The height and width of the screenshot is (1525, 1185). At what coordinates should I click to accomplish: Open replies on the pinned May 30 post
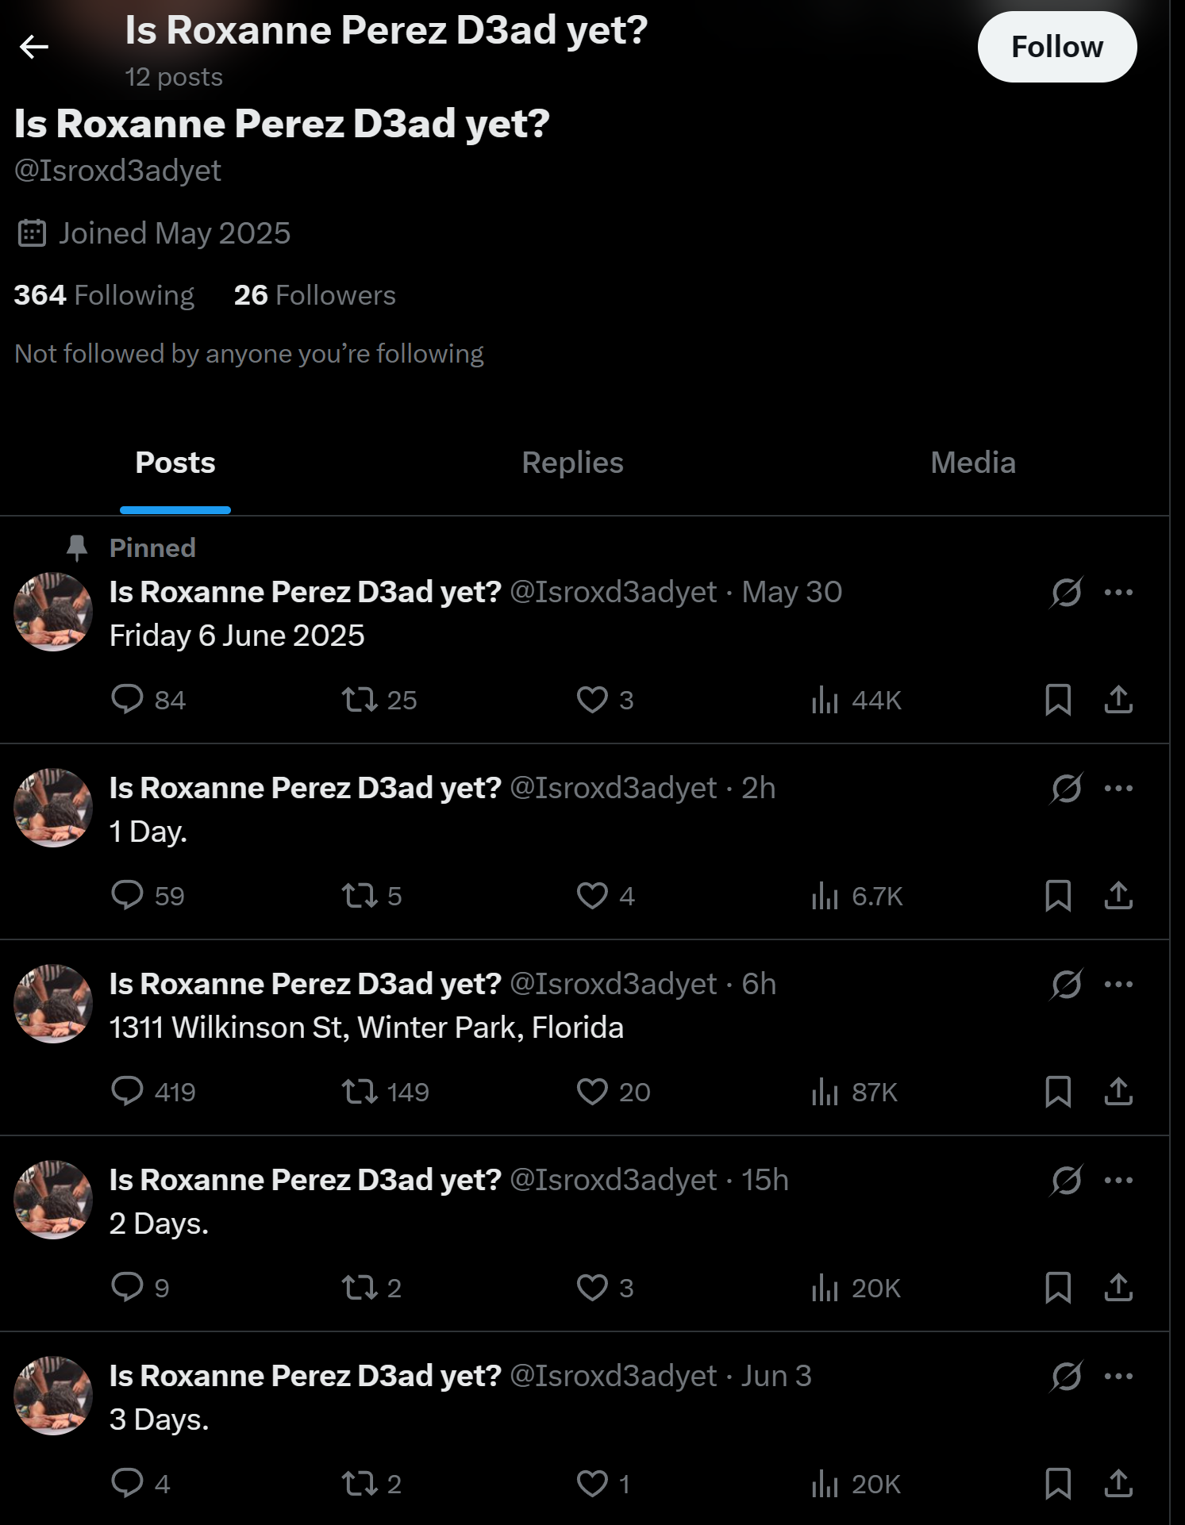click(x=127, y=699)
